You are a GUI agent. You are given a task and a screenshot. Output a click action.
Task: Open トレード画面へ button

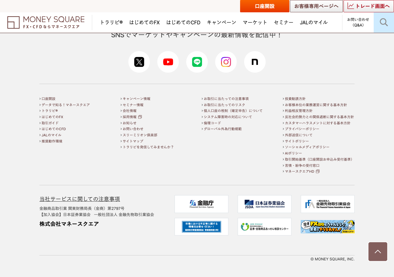tap(369, 6)
